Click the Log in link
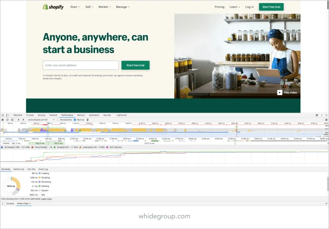The height and width of the screenshot is (229, 329). (249, 7)
